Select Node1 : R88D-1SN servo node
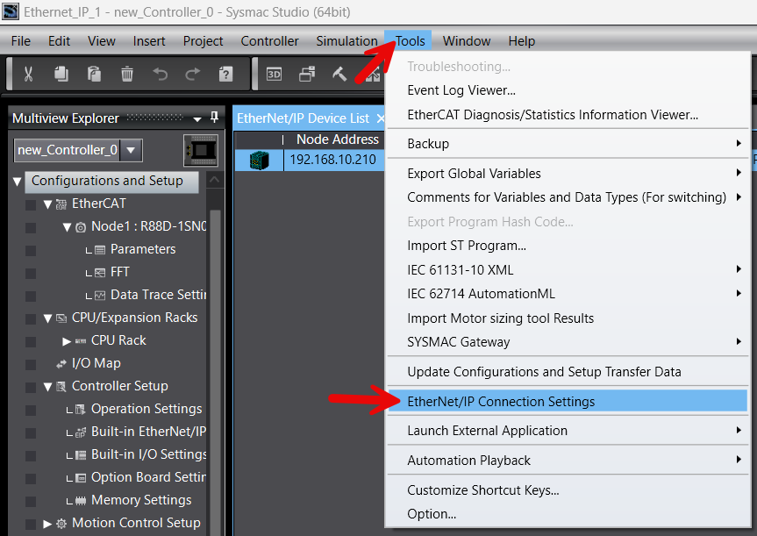The image size is (757, 536). tap(149, 226)
